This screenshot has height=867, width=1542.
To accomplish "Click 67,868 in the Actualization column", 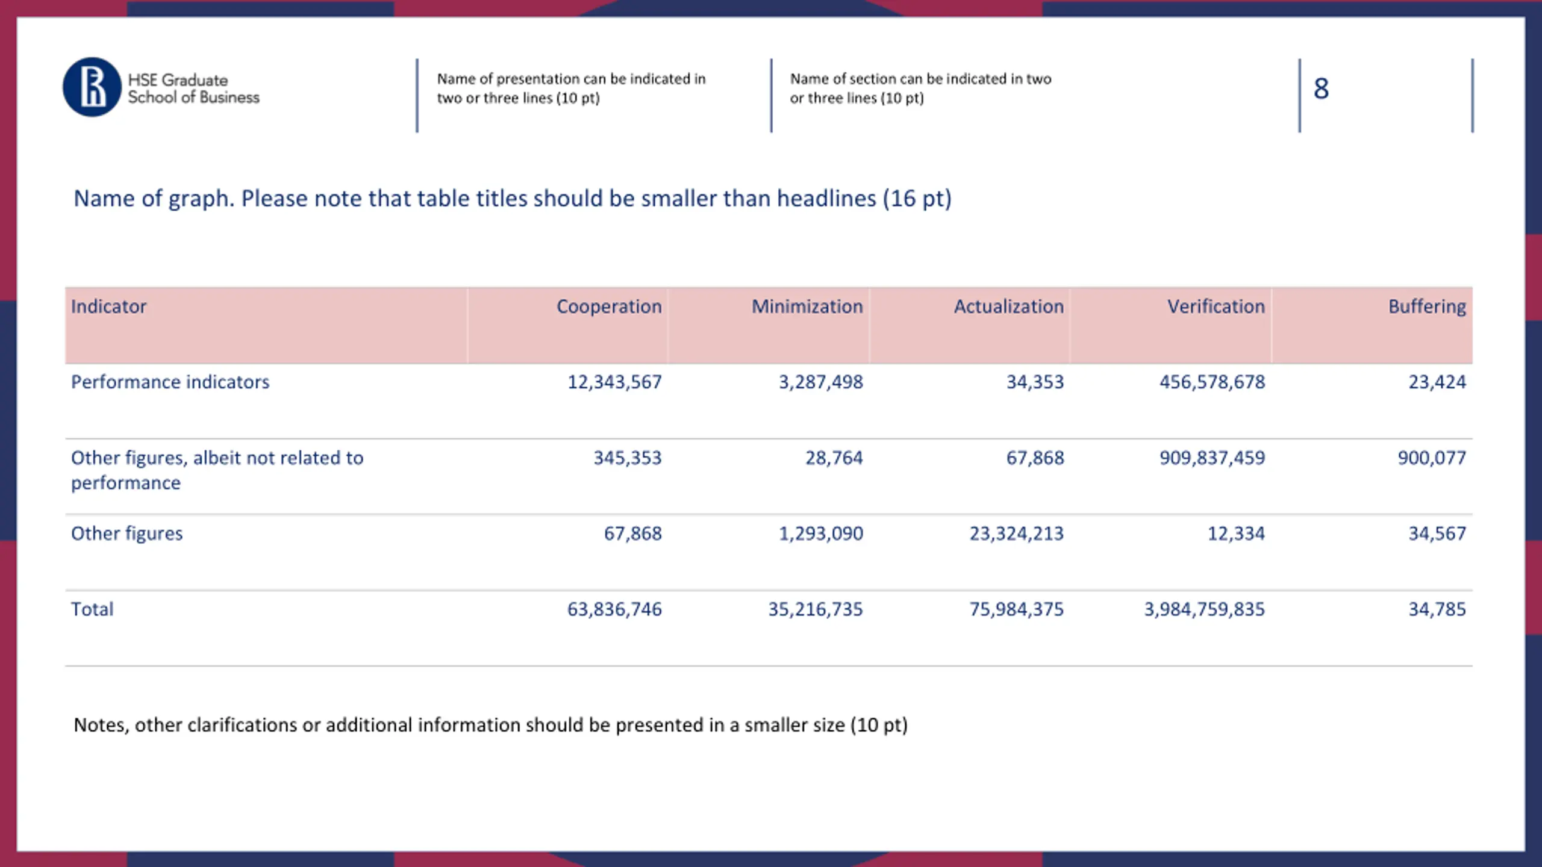I will pos(1035,458).
